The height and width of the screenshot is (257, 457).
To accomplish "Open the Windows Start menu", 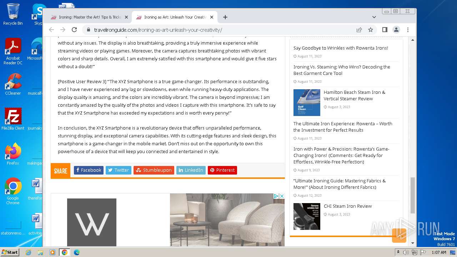I will [x=10, y=252].
